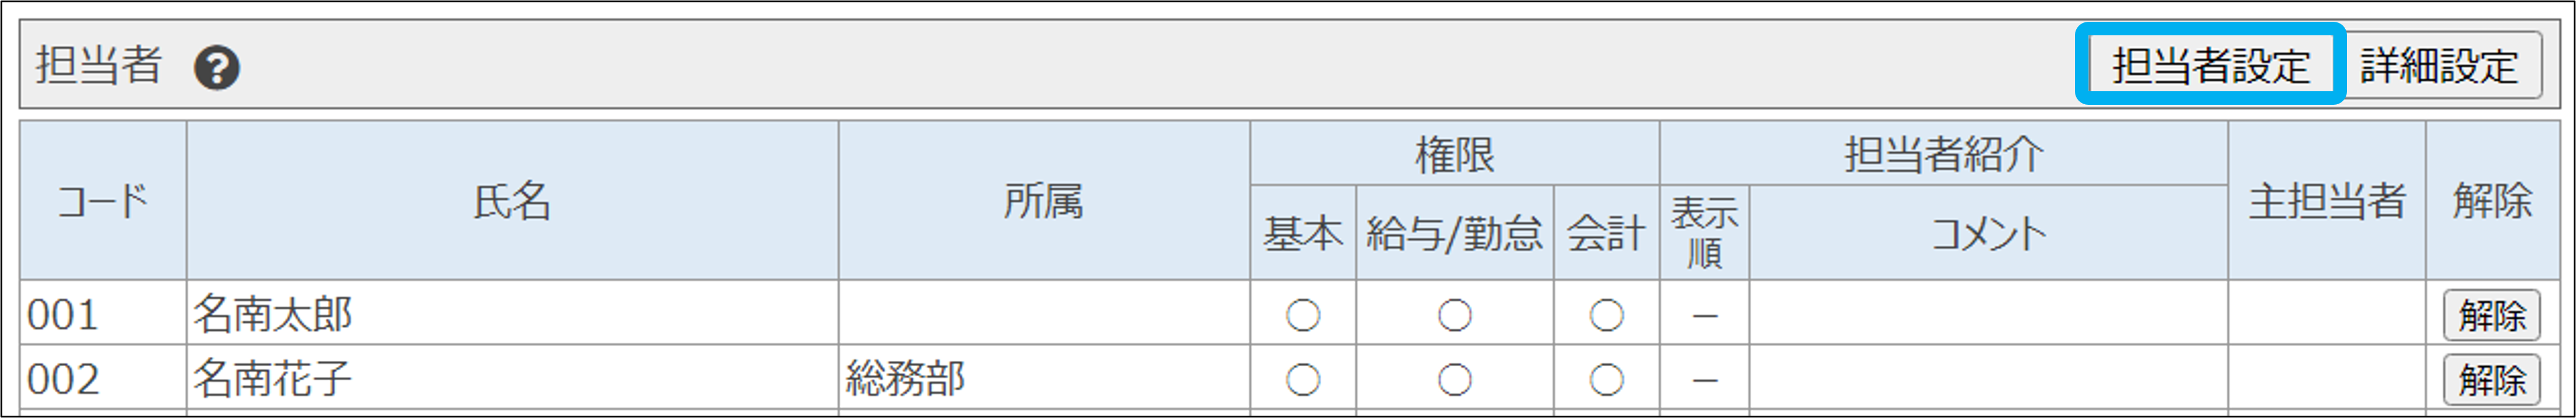Click 解除 button for 名南花子
Image resolution: width=2576 pixels, height=418 pixels.
coord(2491,380)
